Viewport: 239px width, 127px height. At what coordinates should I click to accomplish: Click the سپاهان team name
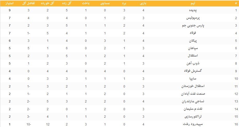193,48
